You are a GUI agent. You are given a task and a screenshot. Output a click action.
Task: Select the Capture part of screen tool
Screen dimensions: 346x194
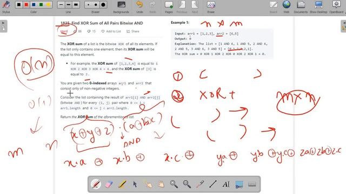(239, 184)
